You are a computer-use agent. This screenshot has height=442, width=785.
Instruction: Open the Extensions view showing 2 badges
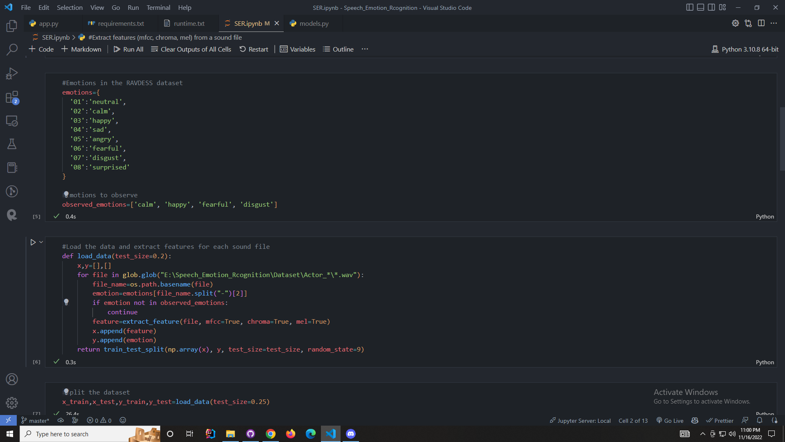(12, 98)
